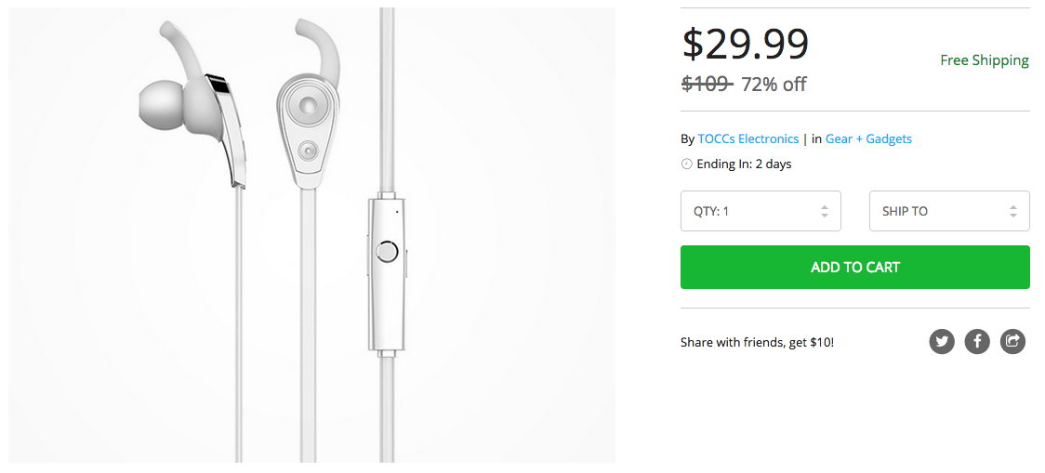The image size is (1045, 473).
Task: Click the clock icon beside Ending In
Action: (687, 164)
